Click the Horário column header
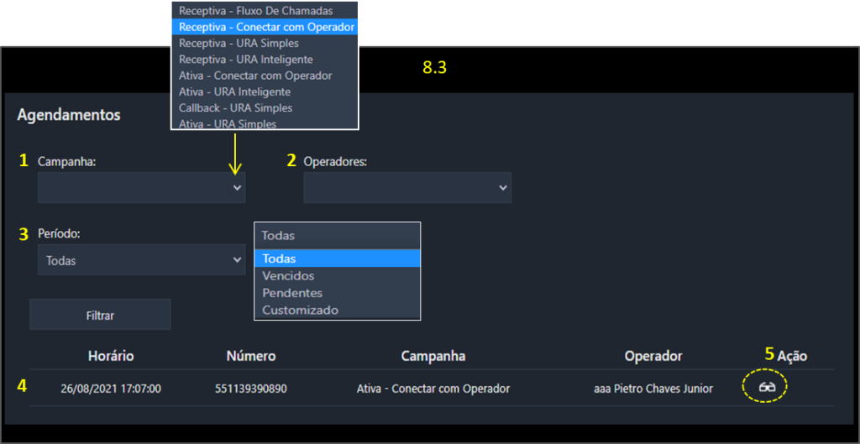The height and width of the screenshot is (444, 860). 111,356
